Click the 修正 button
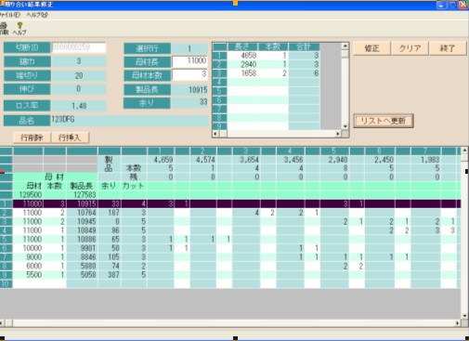Screen dimensions: 469x341 (x=371, y=48)
